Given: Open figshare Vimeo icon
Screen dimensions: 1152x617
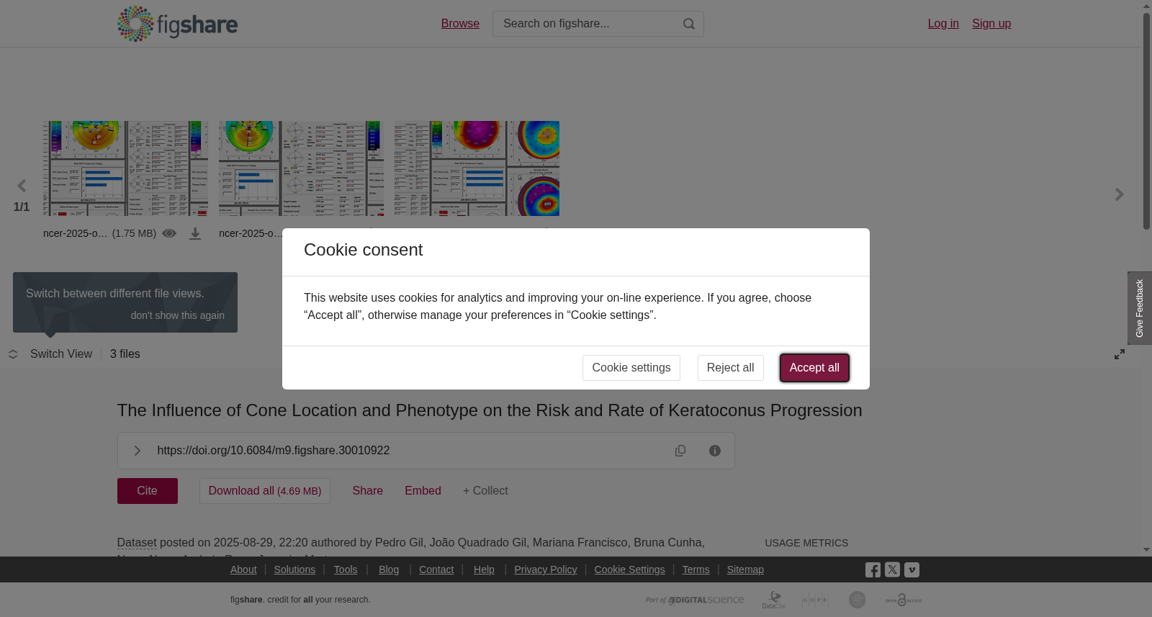Looking at the screenshot, I should [912, 569].
